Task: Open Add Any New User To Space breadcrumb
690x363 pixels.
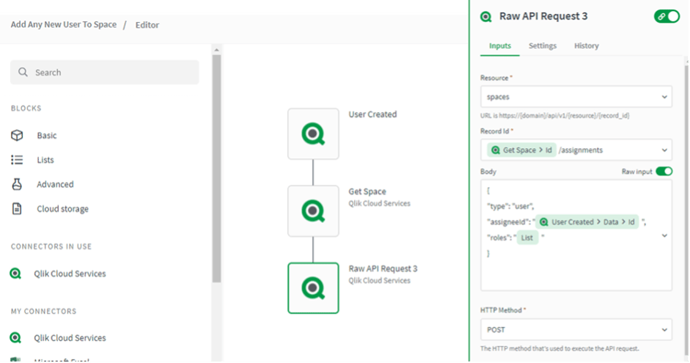Action: coord(64,25)
